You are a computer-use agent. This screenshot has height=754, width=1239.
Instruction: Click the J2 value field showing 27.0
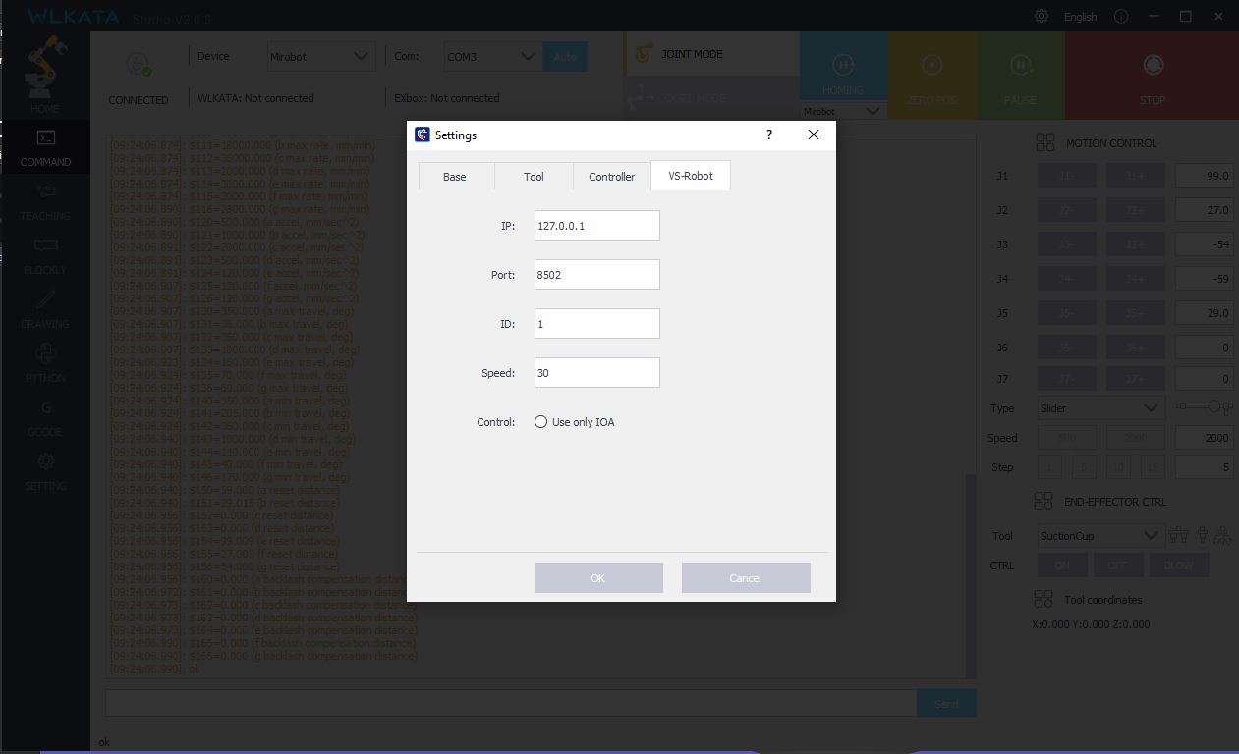click(x=1205, y=210)
